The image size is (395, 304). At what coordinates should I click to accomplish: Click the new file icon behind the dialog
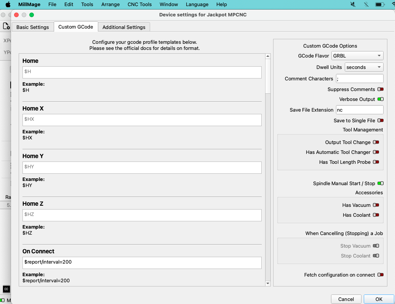[6, 26]
